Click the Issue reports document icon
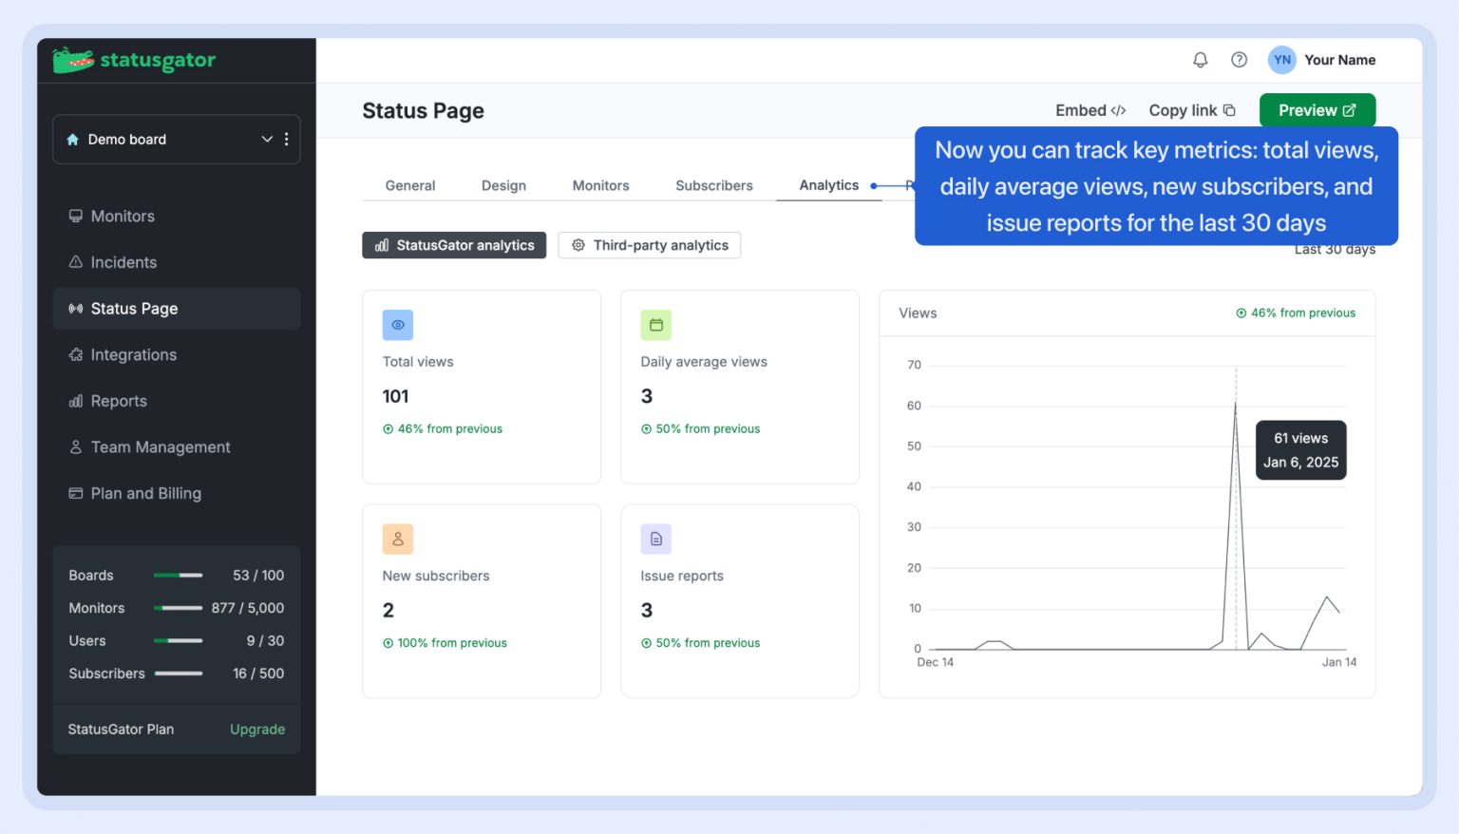The height and width of the screenshot is (834, 1459). pos(656,539)
